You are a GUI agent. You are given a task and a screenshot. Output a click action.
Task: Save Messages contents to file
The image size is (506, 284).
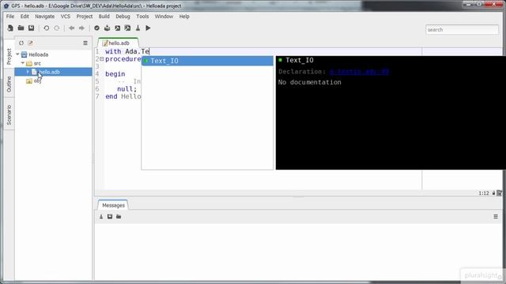tap(110, 216)
